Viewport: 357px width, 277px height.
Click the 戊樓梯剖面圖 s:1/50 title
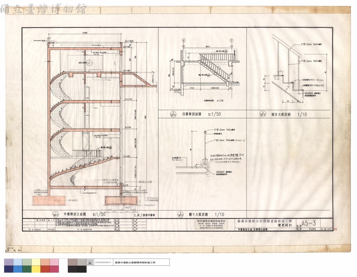coord(201,114)
